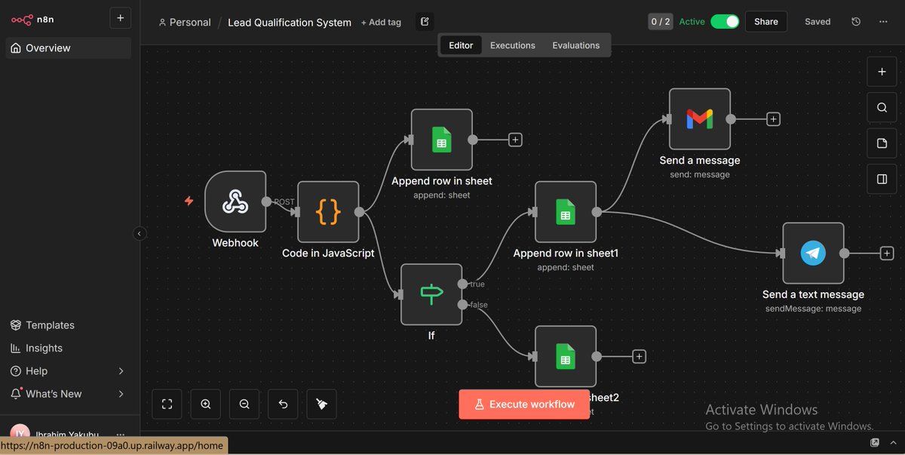
Task: Add node after Append row in sheet
Action: 515,140
